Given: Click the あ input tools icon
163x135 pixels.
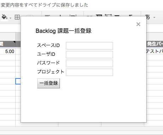Looking at the screenshot, I should point(148,17).
